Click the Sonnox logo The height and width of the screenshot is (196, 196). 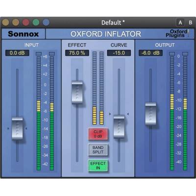tap(24, 34)
